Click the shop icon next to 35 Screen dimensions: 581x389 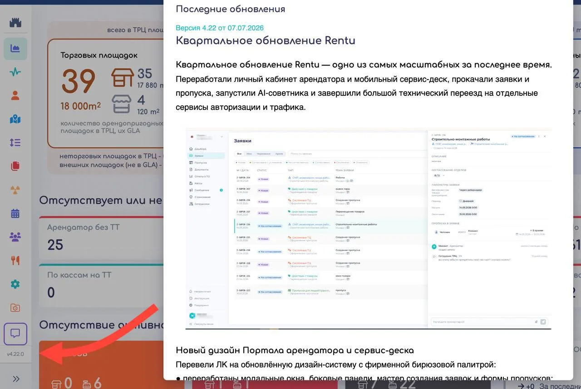coord(123,78)
